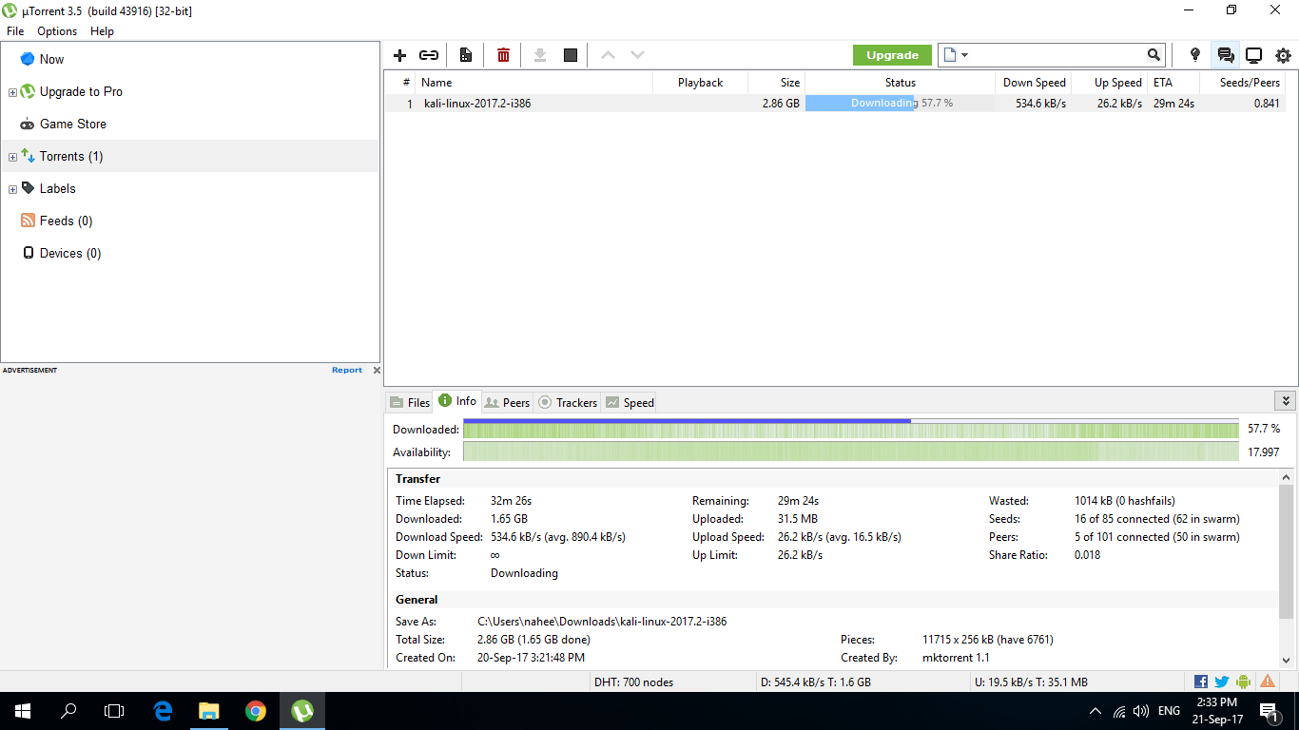This screenshot has width=1299, height=730.
Task: Sort by Name column header
Action: point(534,83)
